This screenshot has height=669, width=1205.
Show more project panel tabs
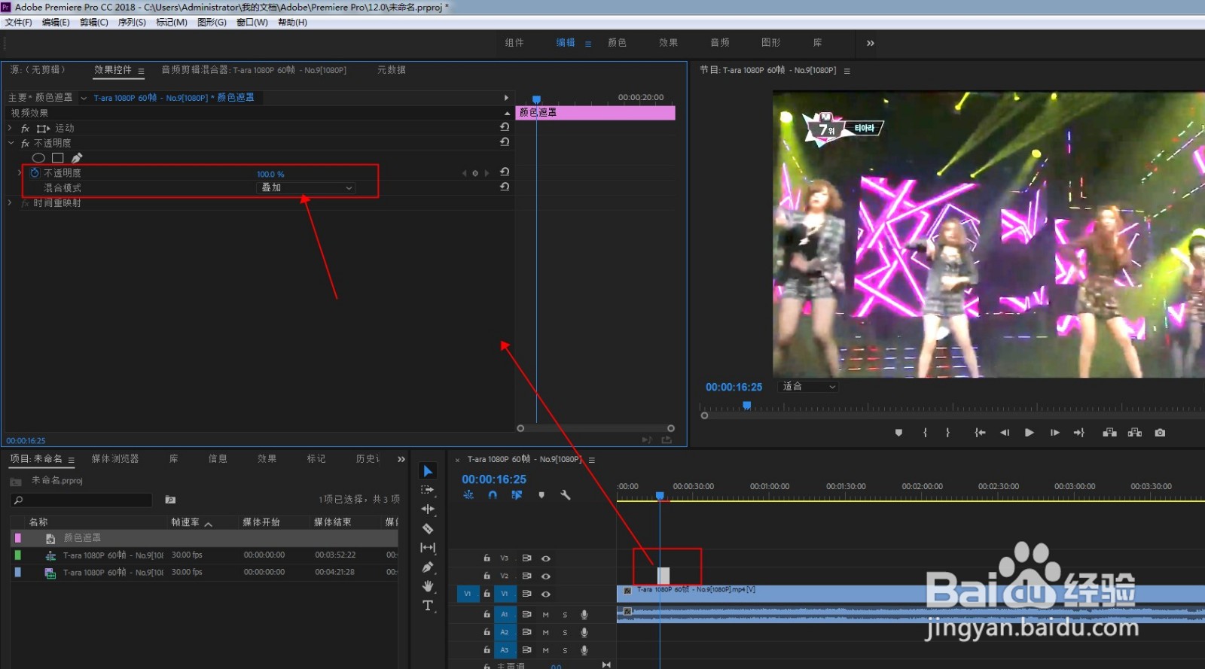pos(401,459)
